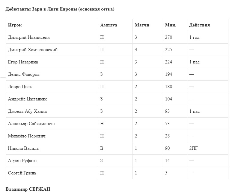Click the 'Ловро Цвек' cell
The width and height of the screenshot is (232, 194).
[20, 87]
